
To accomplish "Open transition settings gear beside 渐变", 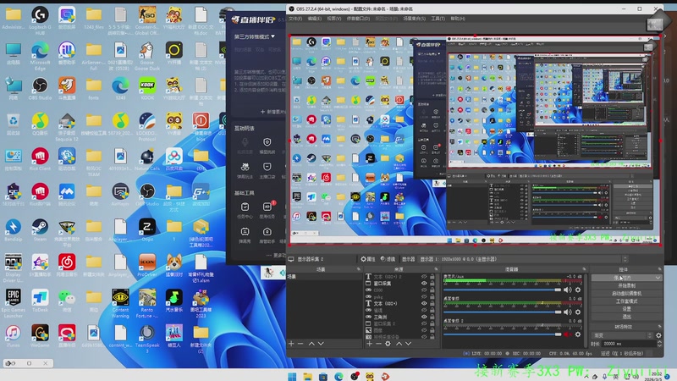I will click(x=658, y=335).
